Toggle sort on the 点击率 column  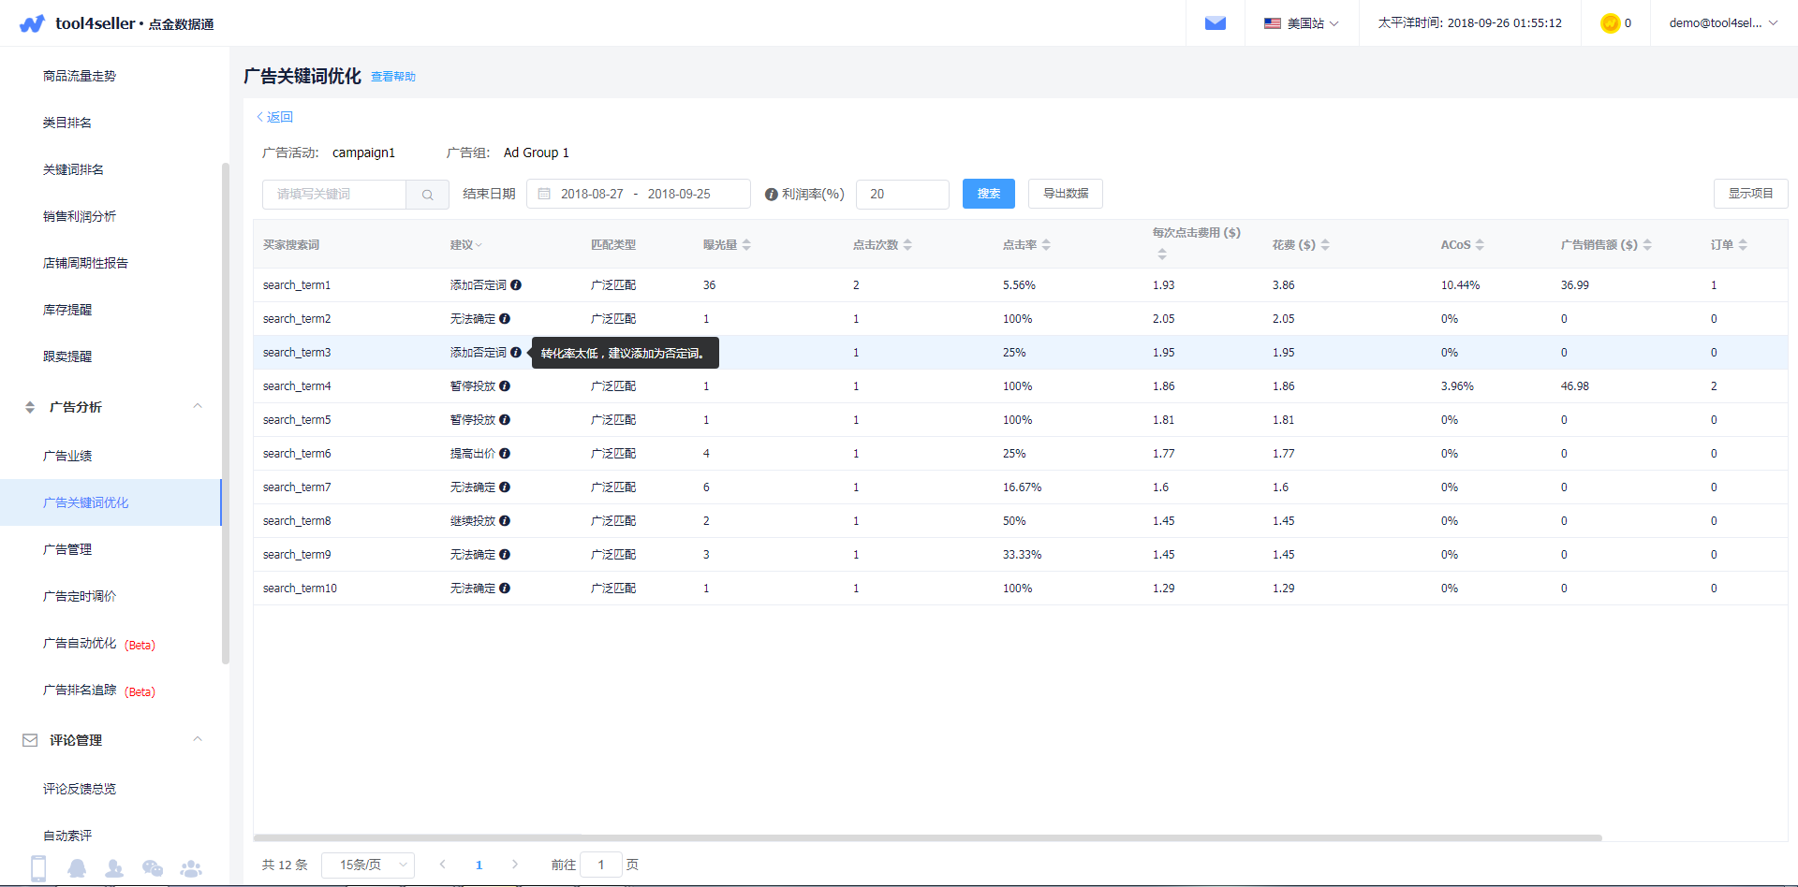click(x=1046, y=245)
